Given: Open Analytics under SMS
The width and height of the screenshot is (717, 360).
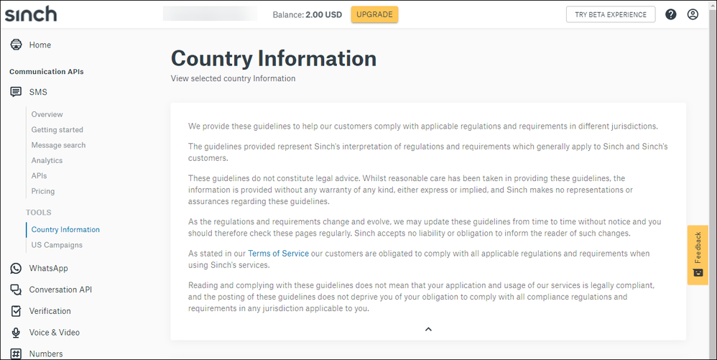Looking at the screenshot, I should click(x=47, y=160).
